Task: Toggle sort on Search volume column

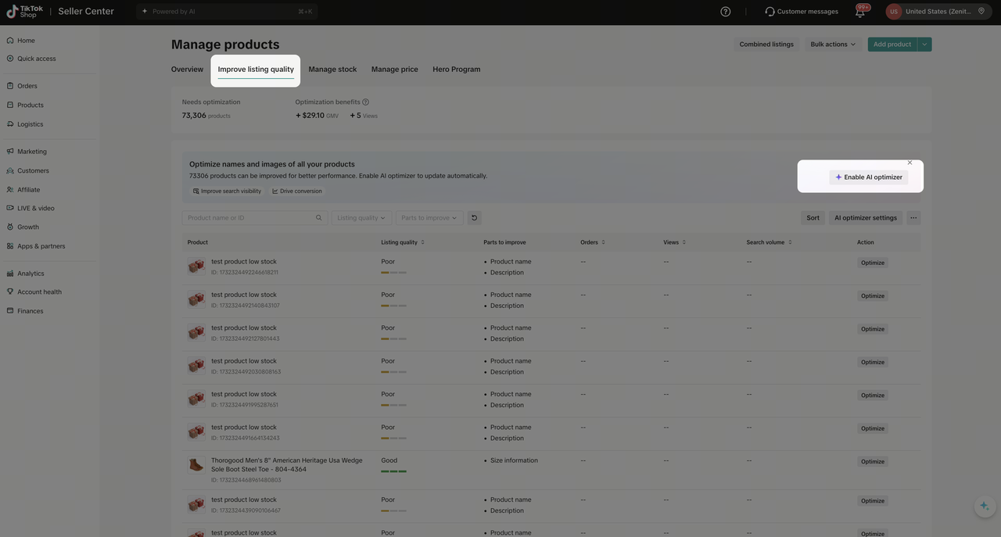Action: (790, 242)
